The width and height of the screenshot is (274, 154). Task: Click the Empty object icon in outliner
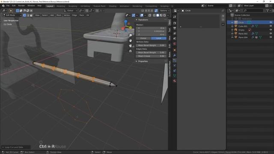click(236, 30)
